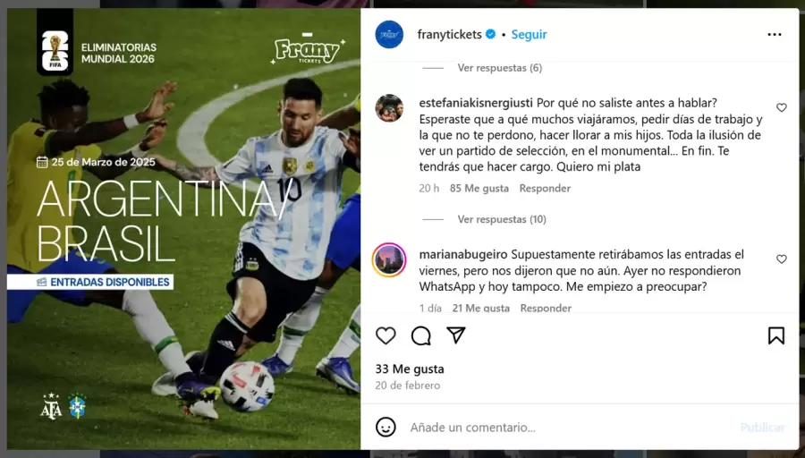Expand Ver respuestas (6)

(x=499, y=68)
